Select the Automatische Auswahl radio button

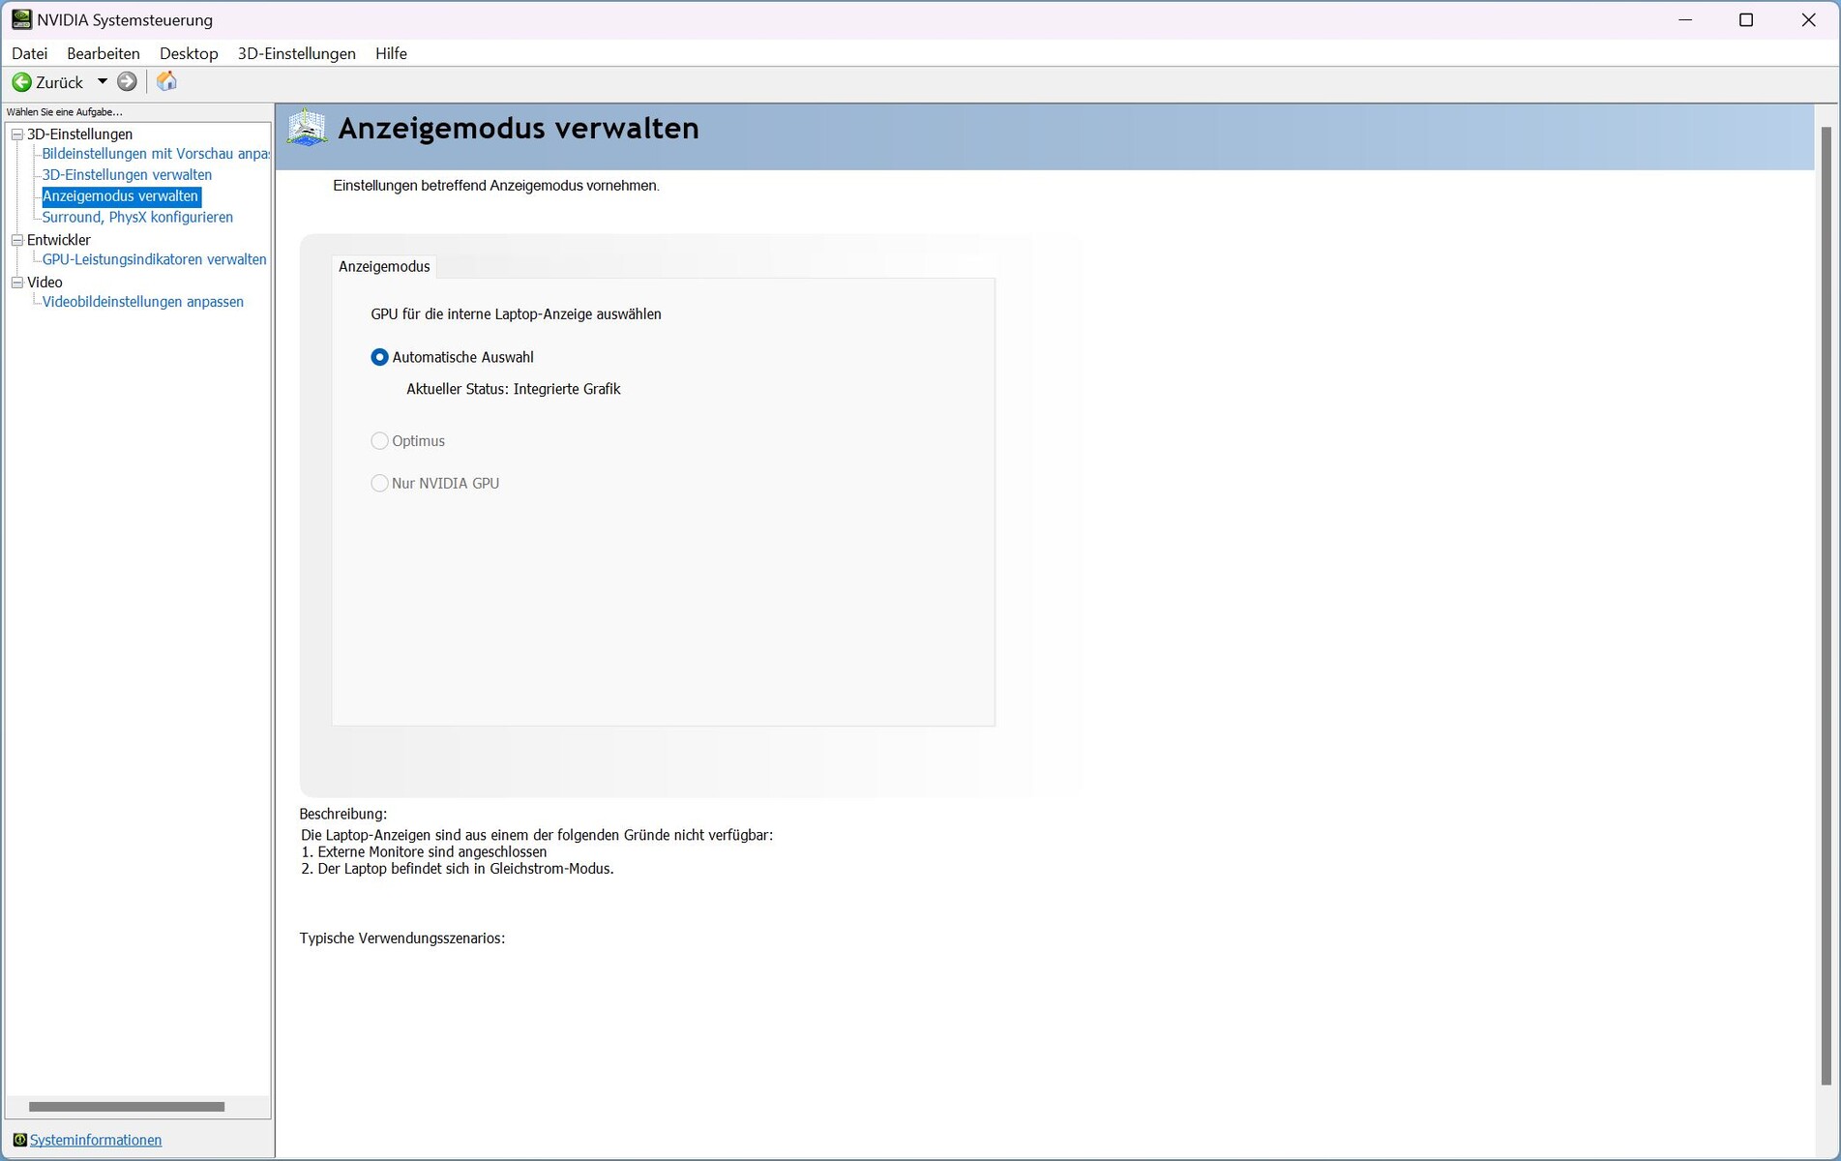pyautogui.click(x=379, y=357)
